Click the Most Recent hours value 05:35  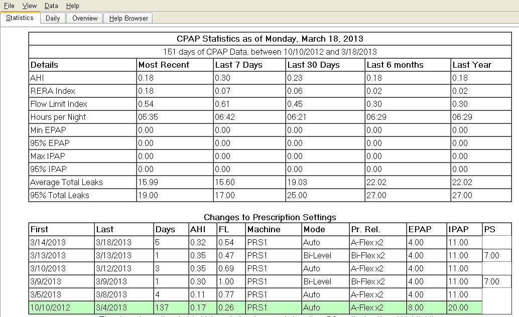(148, 117)
